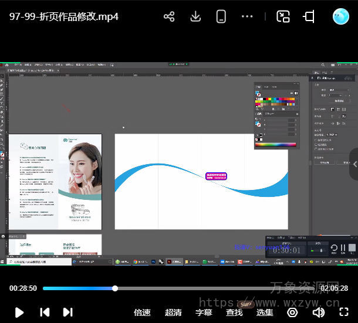Toggle fullscreen mode
The image size is (358, 323).
[x=344, y=312]
